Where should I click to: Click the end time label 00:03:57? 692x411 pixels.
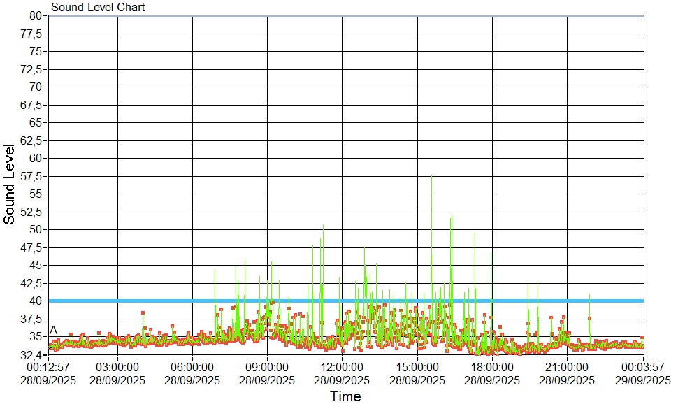pyautogui.click(x=642, y=366)
